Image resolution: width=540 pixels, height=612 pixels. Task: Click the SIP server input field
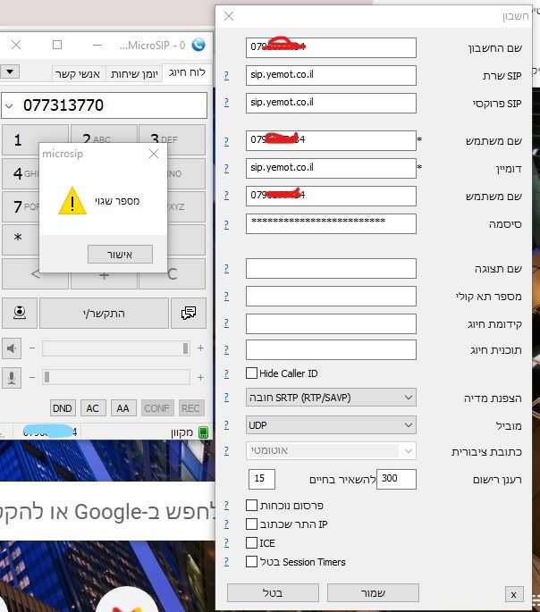click(331, 75)
